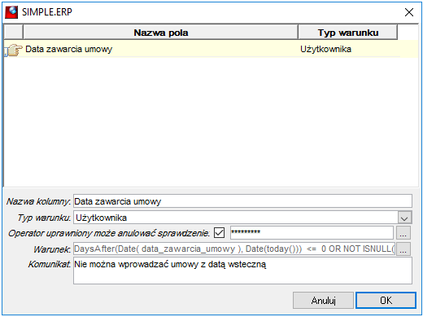Click the masked password field with asterisks

(312, 232)
